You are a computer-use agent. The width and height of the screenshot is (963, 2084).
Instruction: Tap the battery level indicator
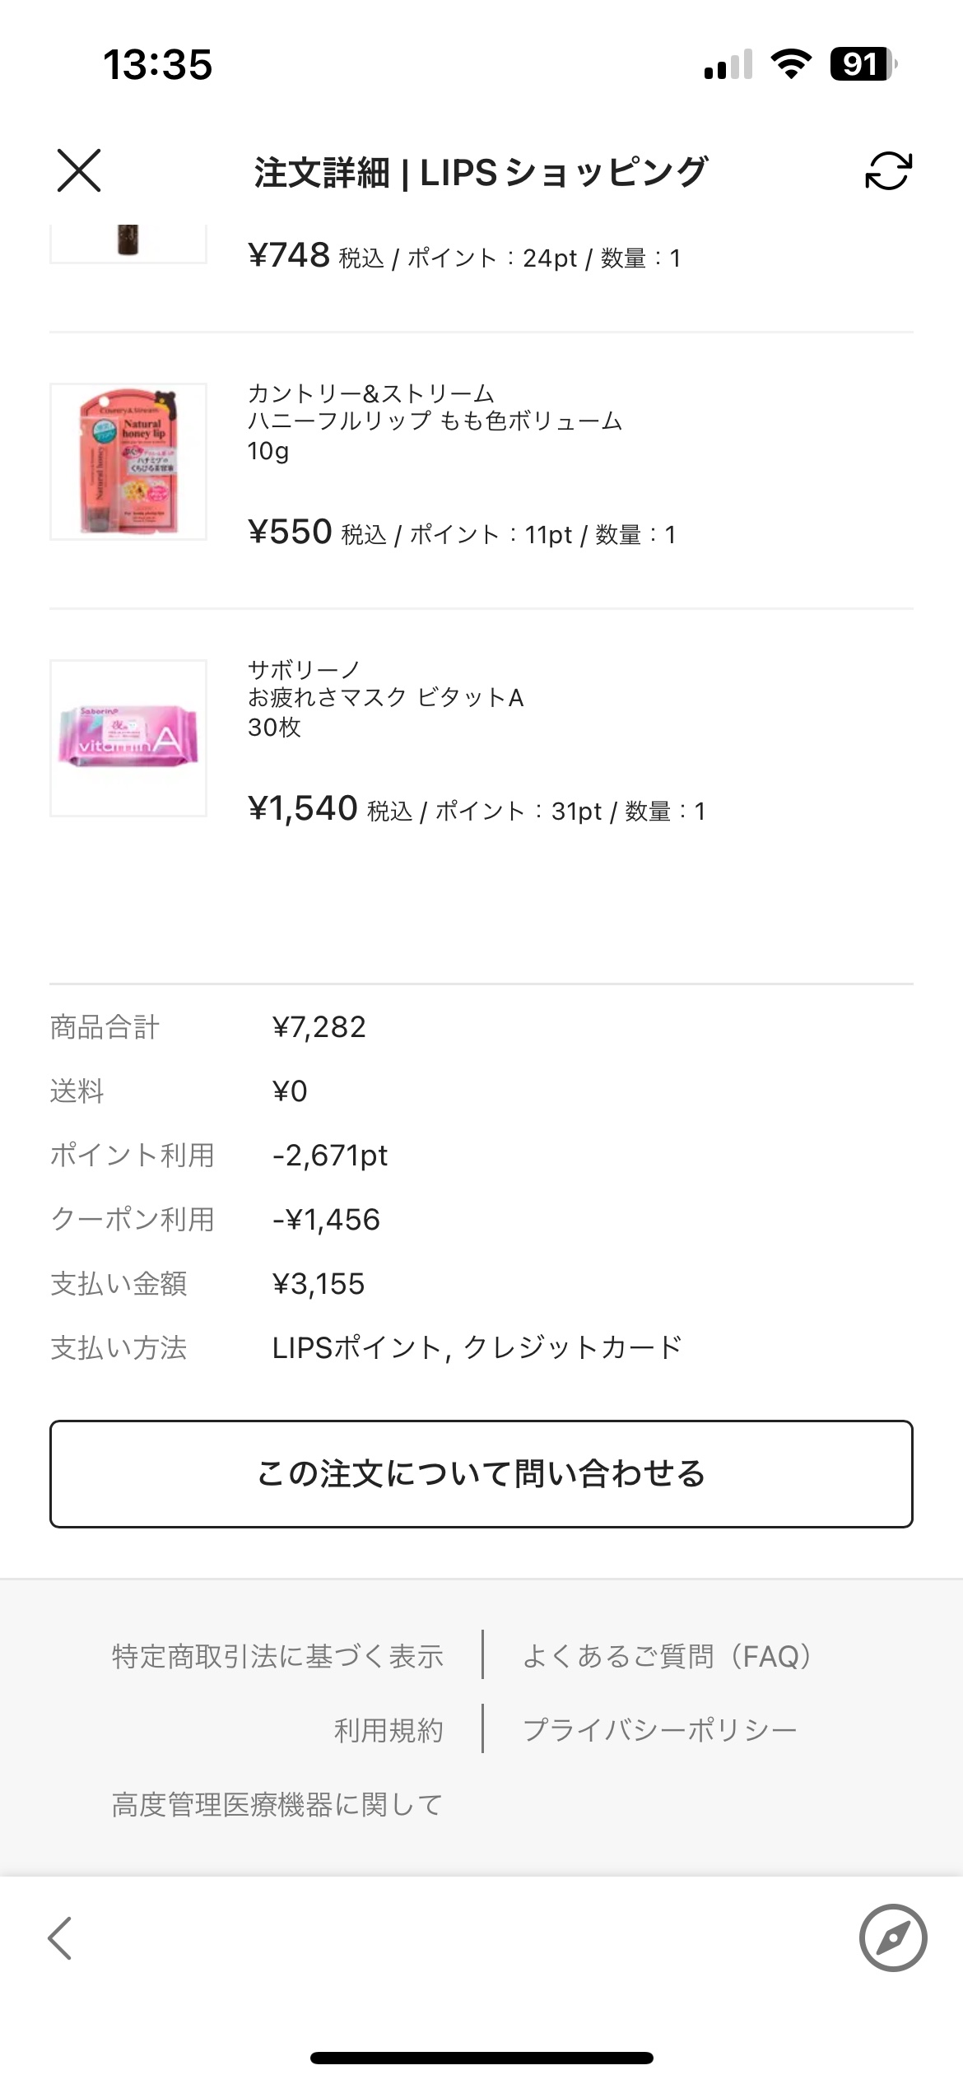863,64
